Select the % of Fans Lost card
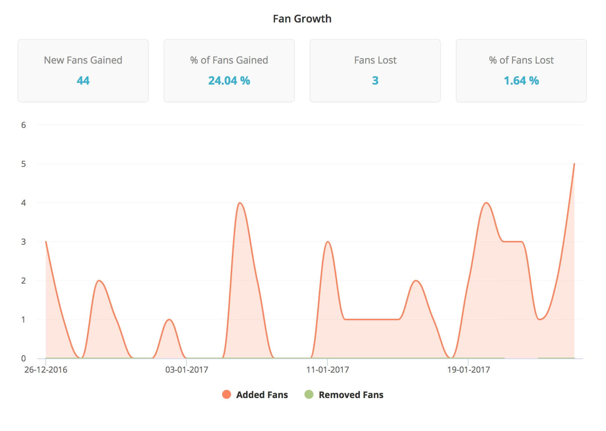 521,71
